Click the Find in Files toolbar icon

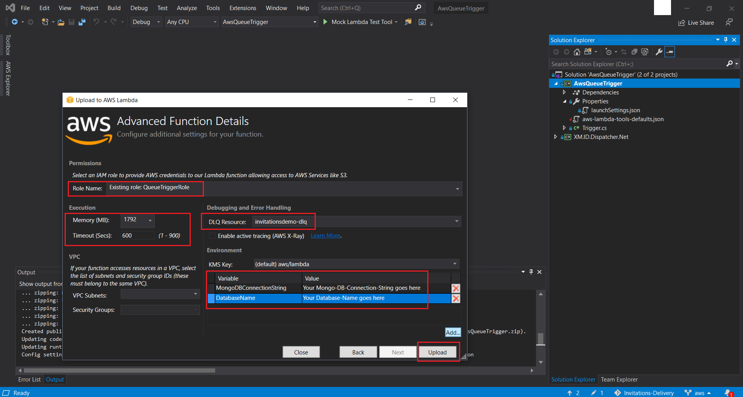pyautogui.click(x=408, y=22)
